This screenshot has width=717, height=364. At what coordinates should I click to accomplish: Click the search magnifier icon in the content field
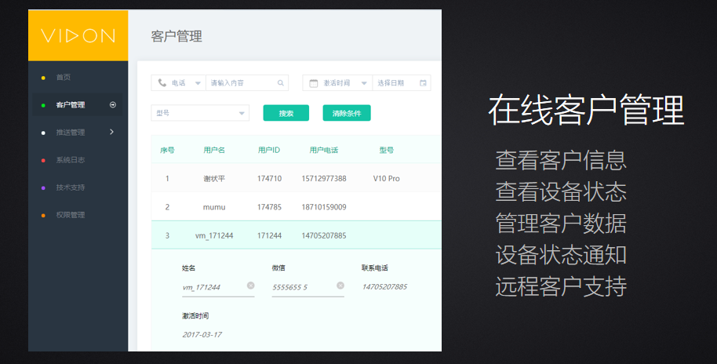(281, 83)
